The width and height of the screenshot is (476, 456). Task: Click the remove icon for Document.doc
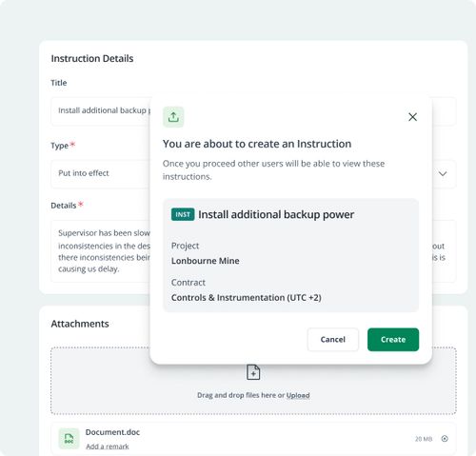(445, 439)
